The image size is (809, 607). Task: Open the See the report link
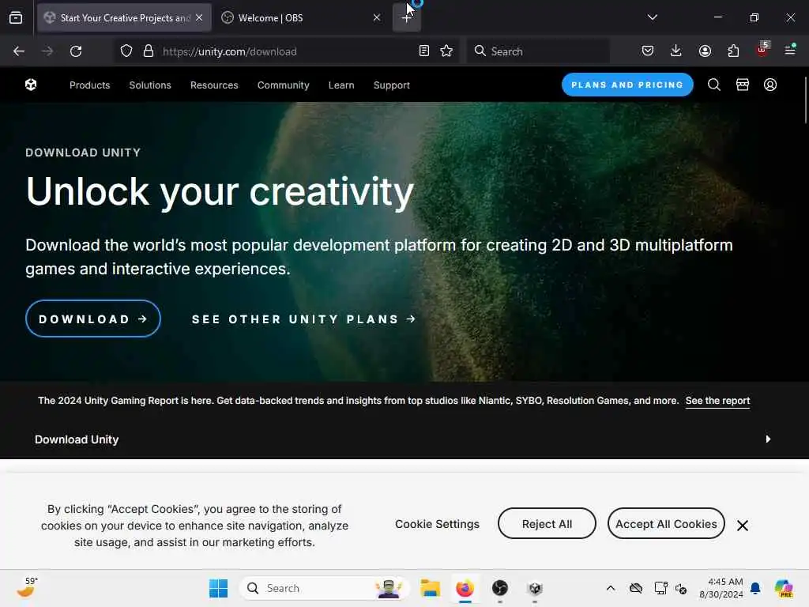[717, 401]
